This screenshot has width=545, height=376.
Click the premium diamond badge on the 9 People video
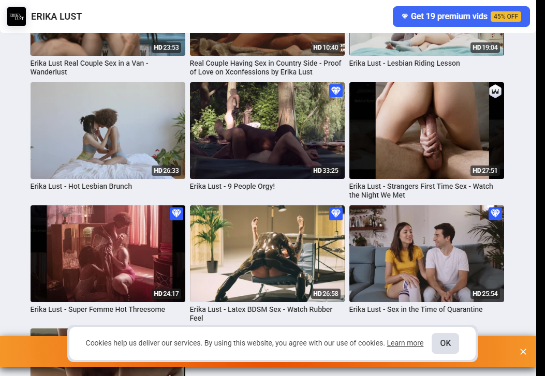tap(336, 91)
